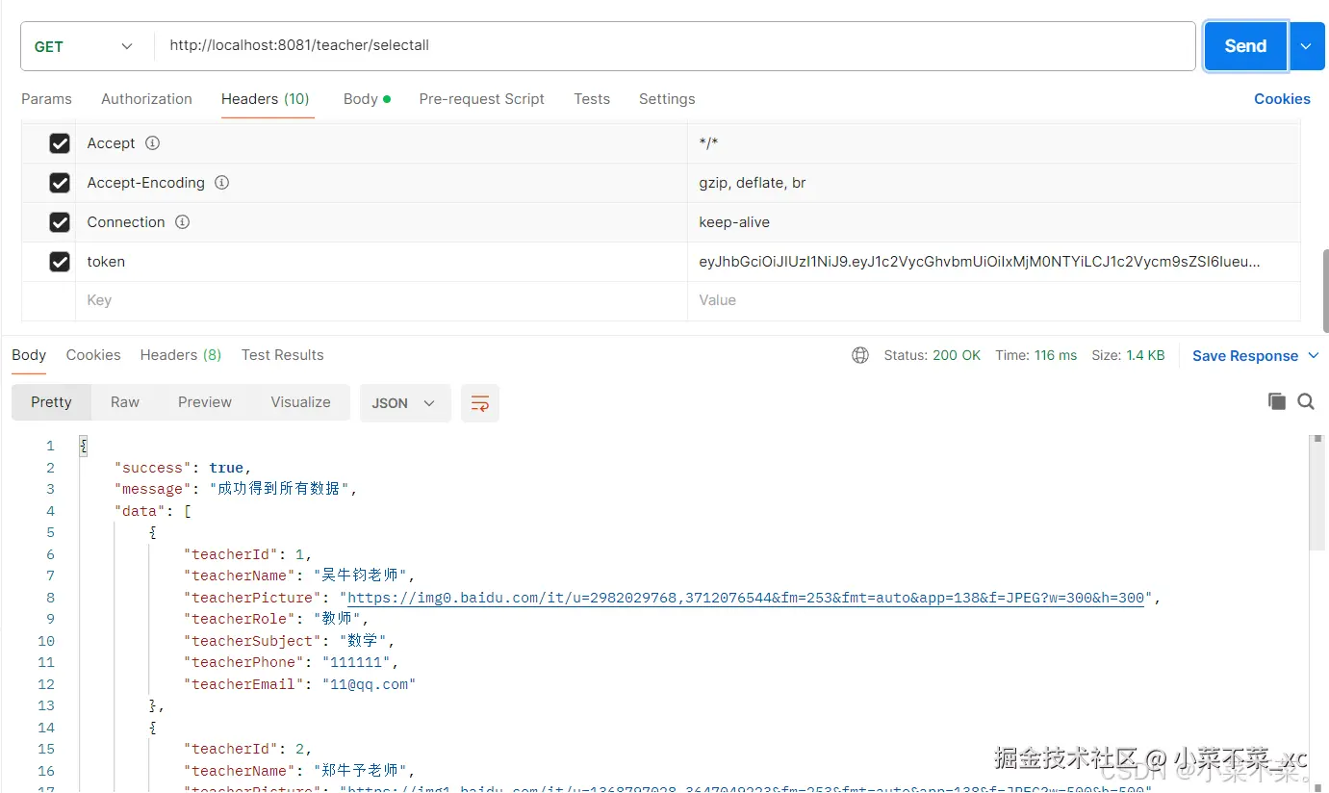Click the "teacherRole": "教师" line
Image resolution: width=1329 pixels, height=793 pixels.
pyautogui.click(x=277, y=619)
